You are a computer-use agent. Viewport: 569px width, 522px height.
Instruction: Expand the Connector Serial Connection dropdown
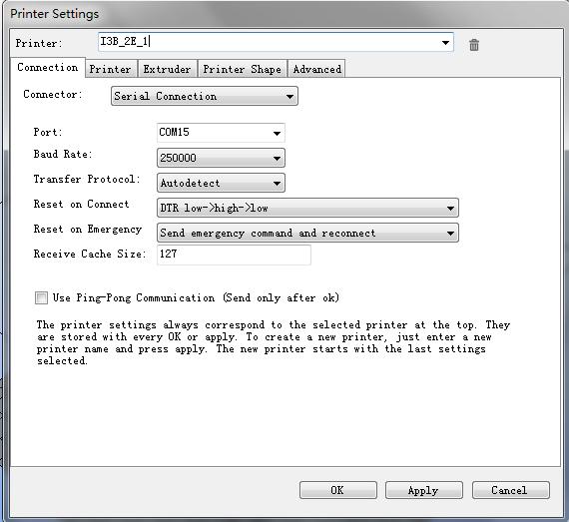[205, 96]
